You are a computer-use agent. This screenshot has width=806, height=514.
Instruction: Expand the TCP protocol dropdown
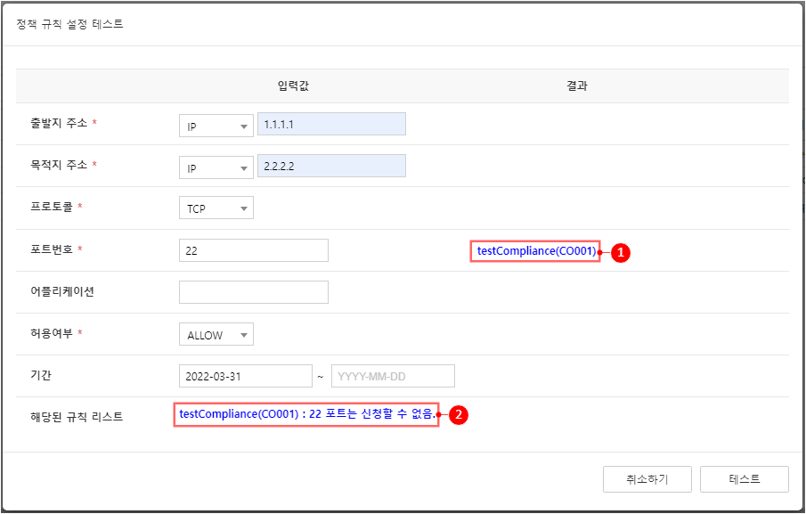tap(216, 208)
